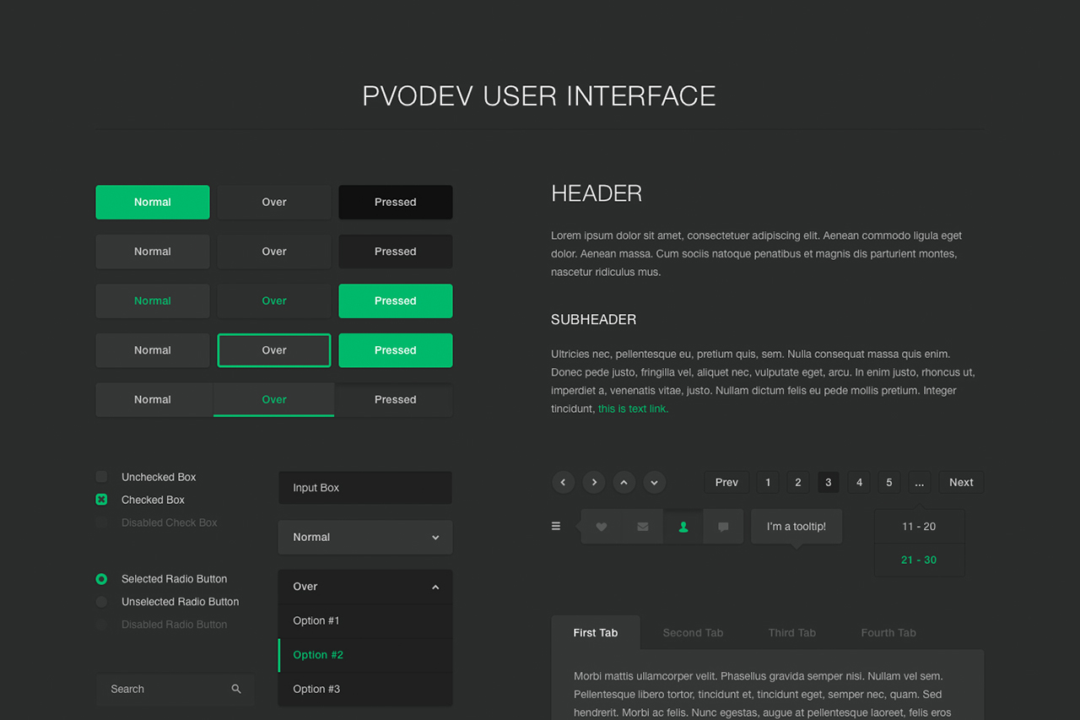Click the right arrow circle icon

pyautogui.click(x=594, y=482)
